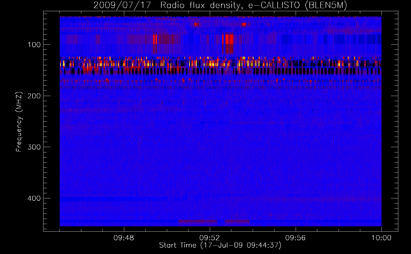Click the 300 frequency tick label
The height and width of the screenshot is (254, 411).
click(34, 147)
